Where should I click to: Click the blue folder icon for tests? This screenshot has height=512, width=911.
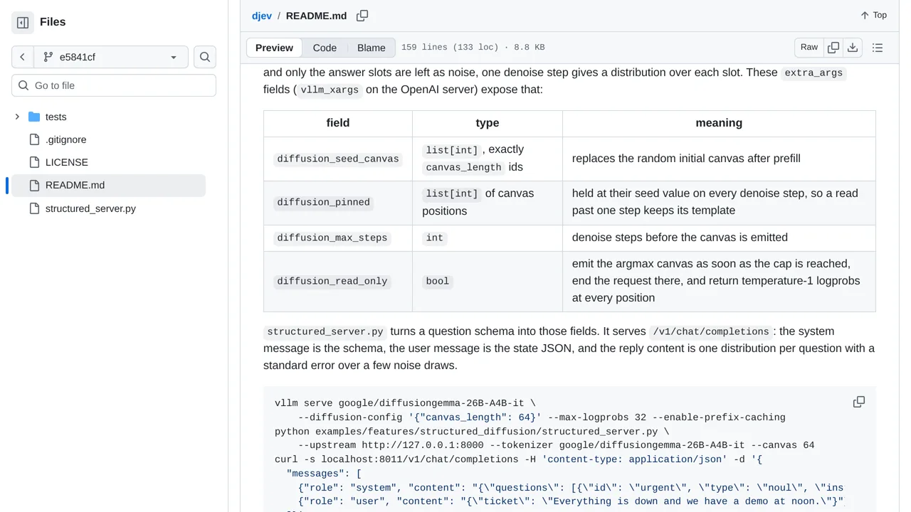click(x=34, y=117)
